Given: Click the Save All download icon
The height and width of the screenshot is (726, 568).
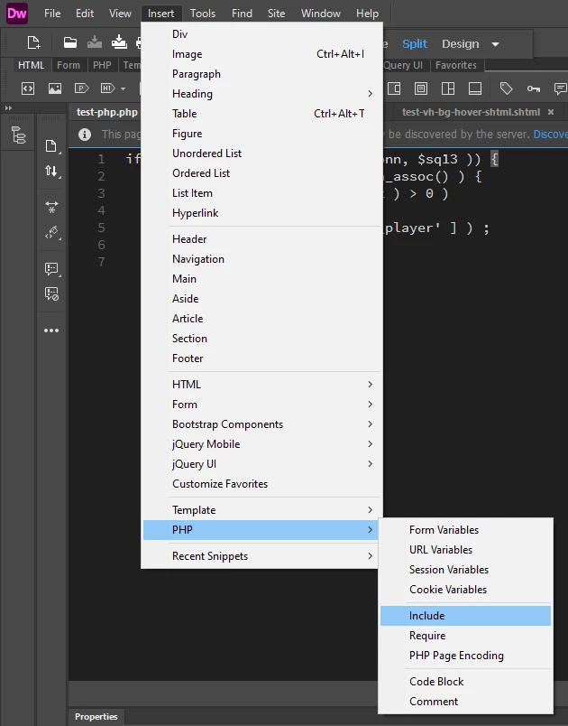Looking at the screenshot, I should coord(119,42).
